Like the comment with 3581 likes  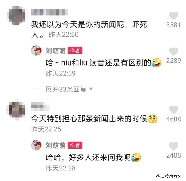pyautogui.click(x=174, y=16)
